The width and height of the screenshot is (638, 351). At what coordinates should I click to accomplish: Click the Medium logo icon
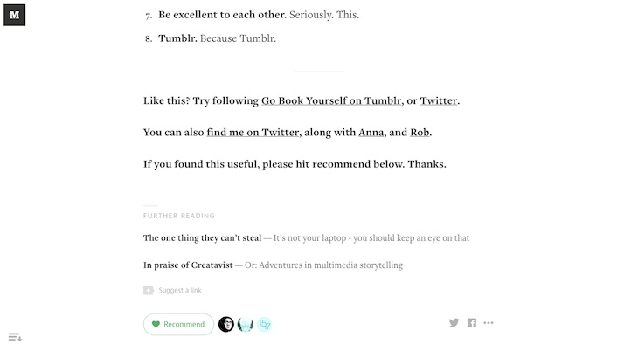pos(14,14)
